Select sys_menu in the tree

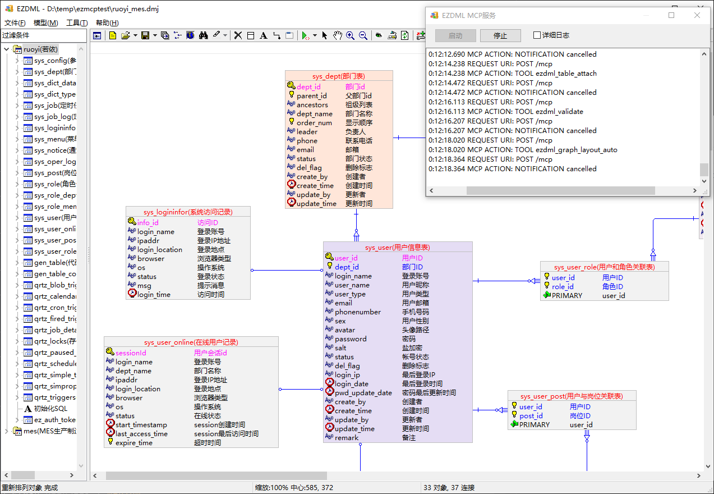(54, 139)
